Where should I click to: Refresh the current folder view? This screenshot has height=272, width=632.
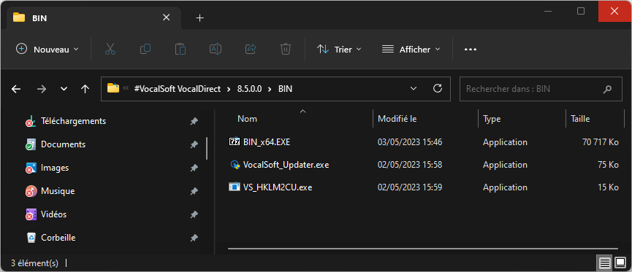click(x=438, y=89)
